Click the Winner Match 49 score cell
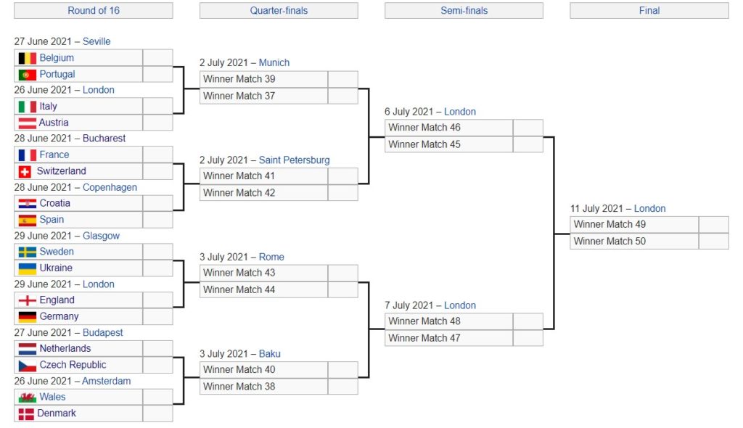Viewport: 743px width, 428px height. pos(713,225)
